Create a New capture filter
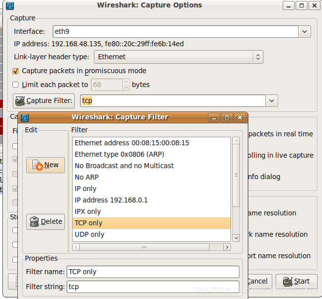Viewport: 322px width, 299px height. pyautogui.click(x=45, y=165)
